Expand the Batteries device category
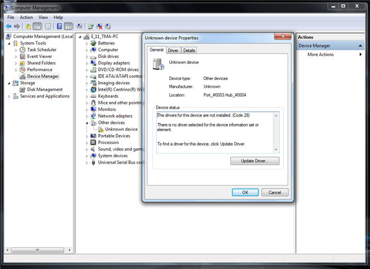The height and width of the screenshot is (269, 370). pyautogui.click(x=87, y=43)
